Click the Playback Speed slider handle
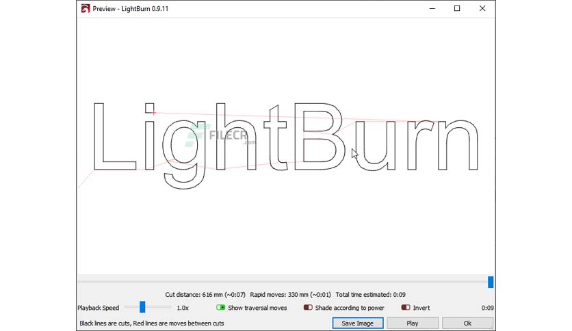 pyautogui.click(x=142, y=307)
